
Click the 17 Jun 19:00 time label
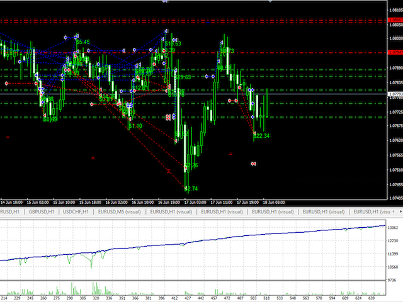(247, 203)
